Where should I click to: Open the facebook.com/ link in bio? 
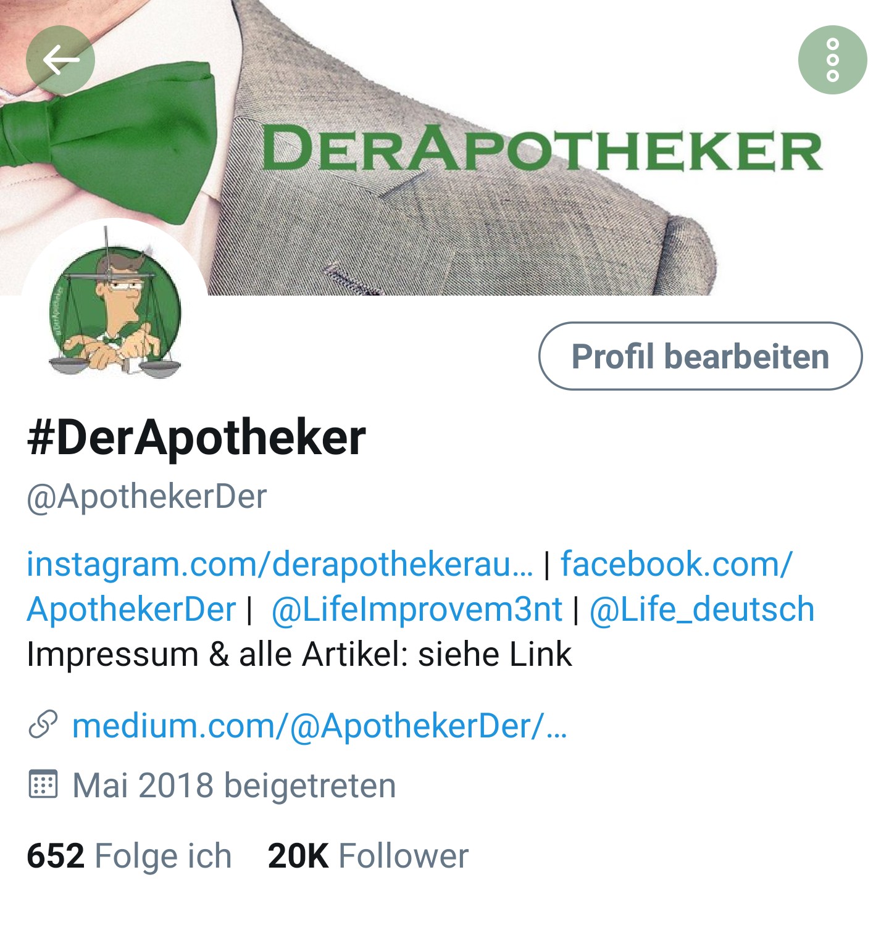point(677,563)
